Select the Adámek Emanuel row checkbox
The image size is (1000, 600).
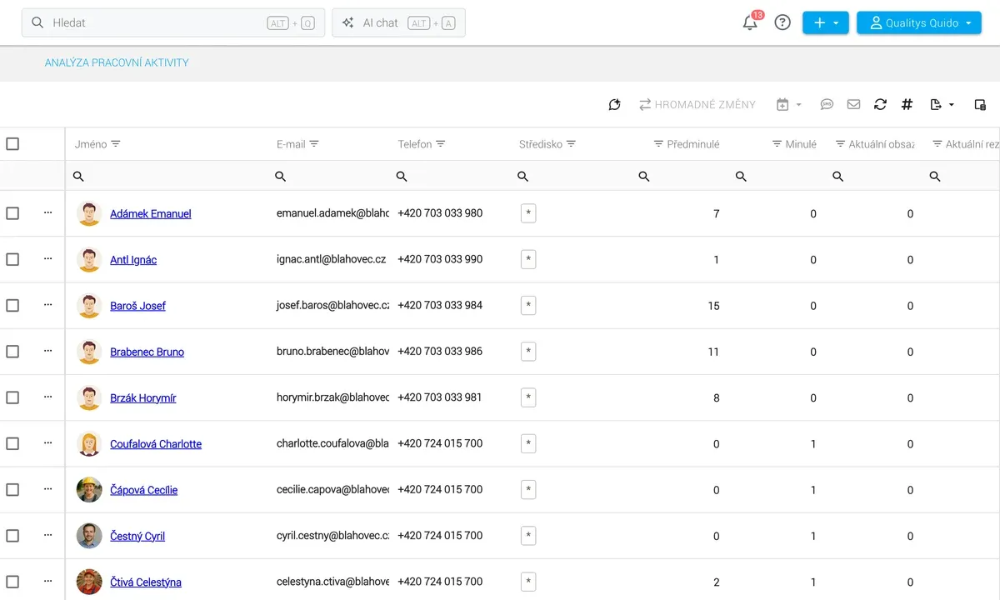point(12,213)
